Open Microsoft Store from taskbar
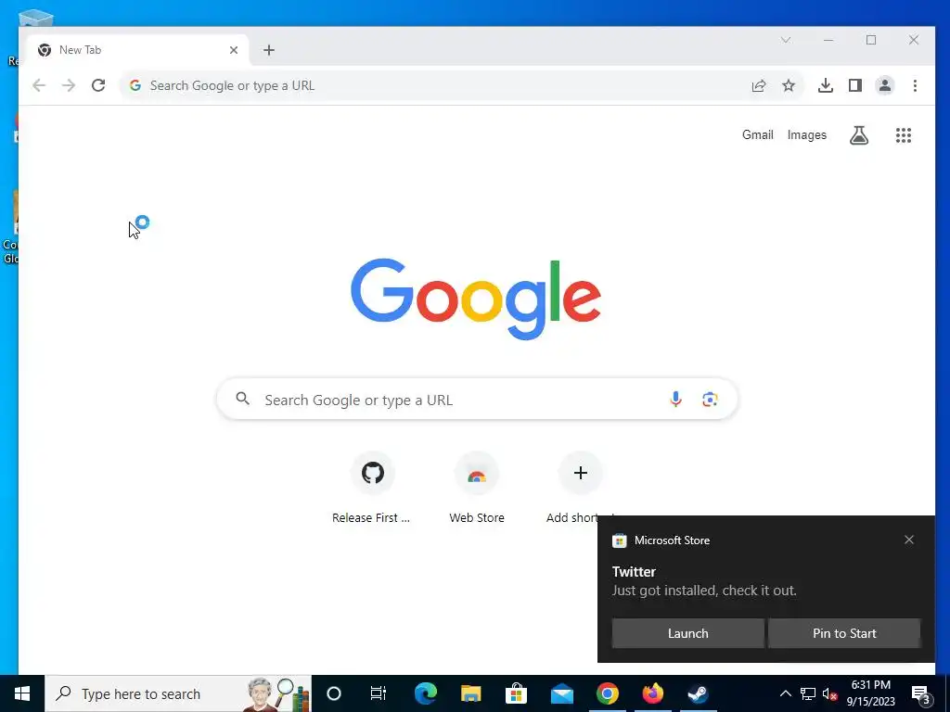Image resolution: width=950 pixels, height=712 pixels. coord(516,693)
